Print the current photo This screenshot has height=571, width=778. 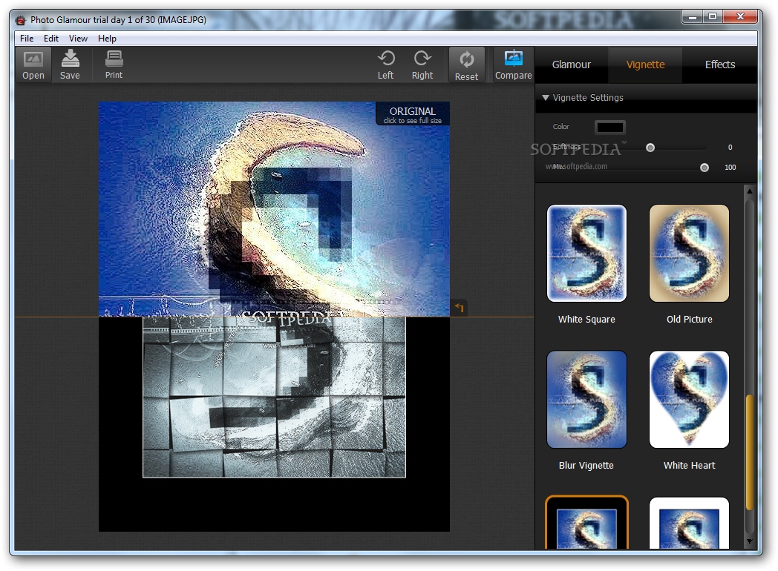(114, 65)
